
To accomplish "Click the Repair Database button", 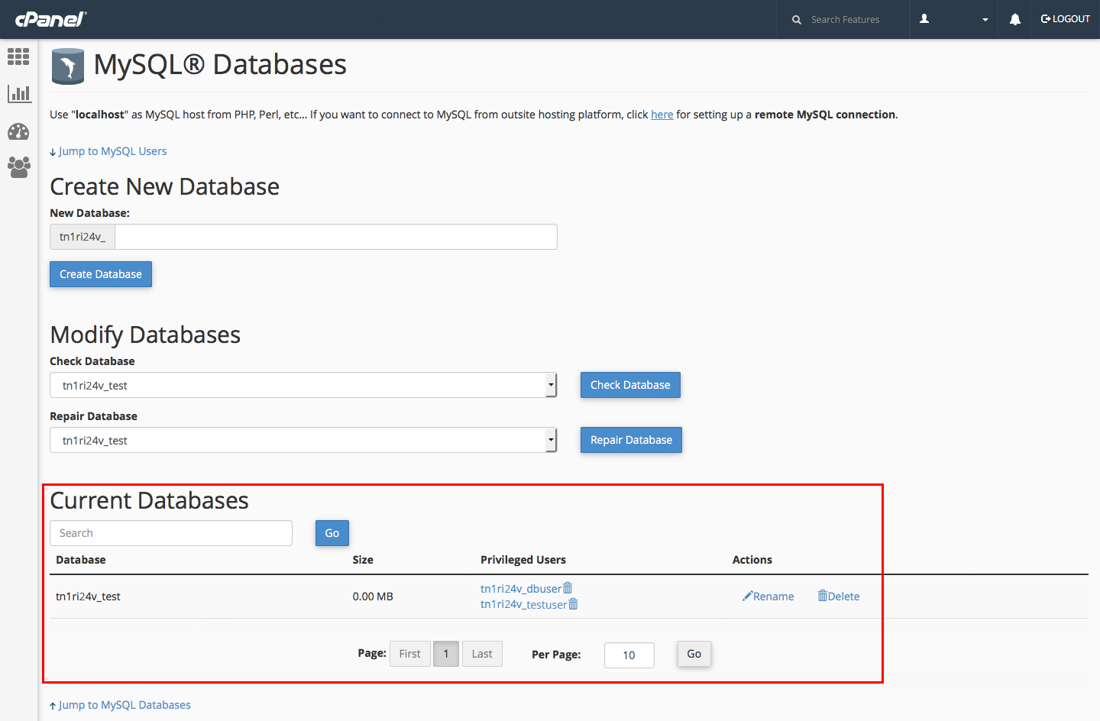I will coord(631,440).
